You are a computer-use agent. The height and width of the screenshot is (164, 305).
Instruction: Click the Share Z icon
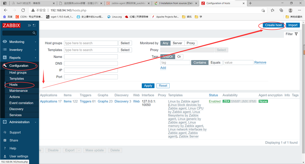[x=5, y=140]
